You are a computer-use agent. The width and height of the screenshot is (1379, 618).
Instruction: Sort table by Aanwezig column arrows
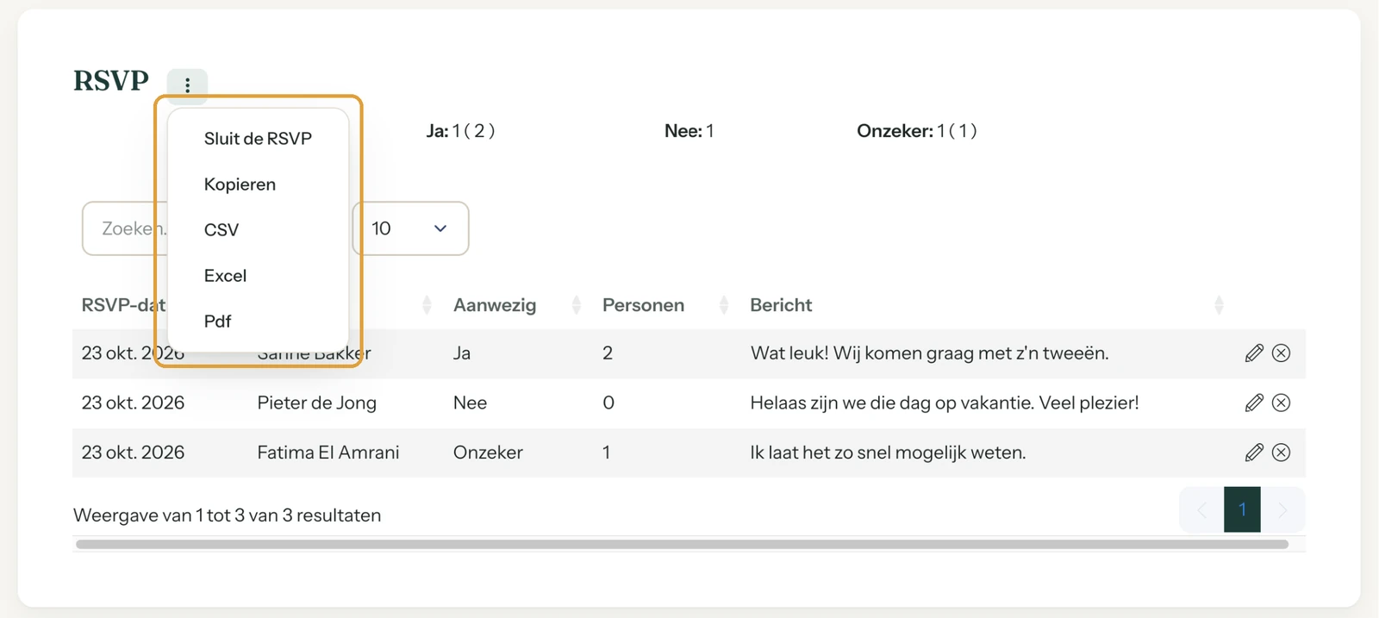point(577,305)
